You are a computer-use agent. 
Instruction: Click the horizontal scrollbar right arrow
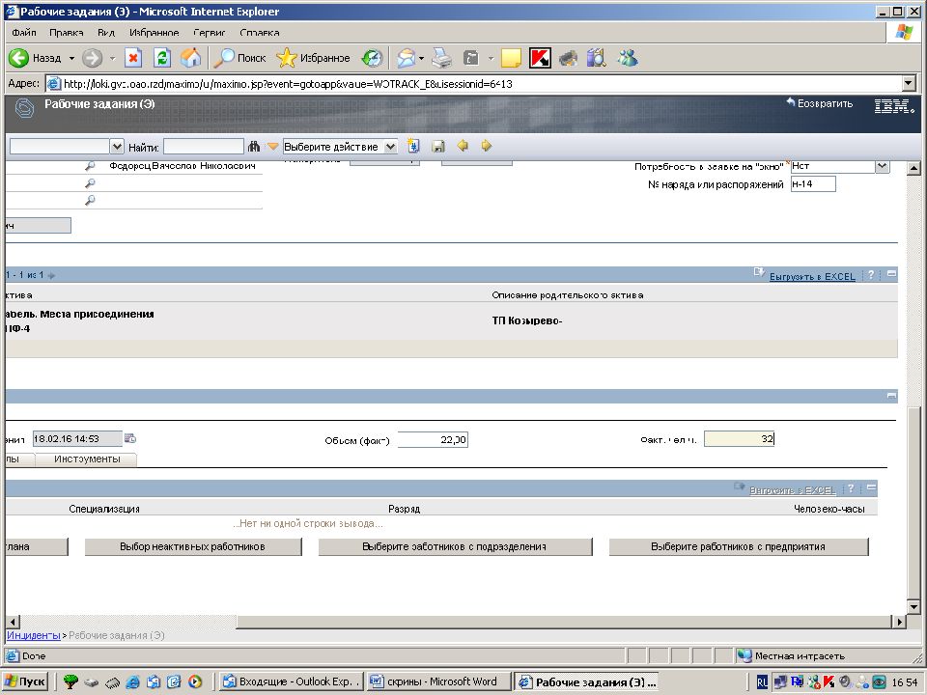(x=899, y=621)
